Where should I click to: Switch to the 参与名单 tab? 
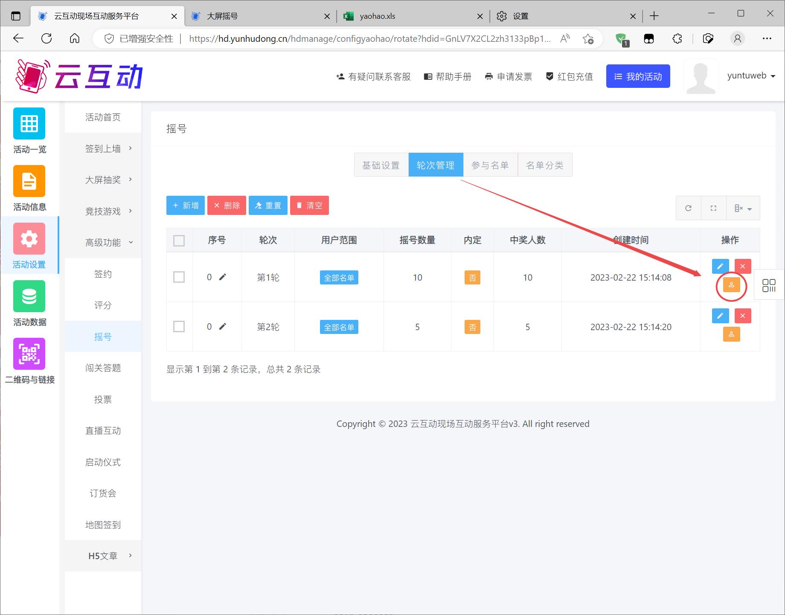490,165
